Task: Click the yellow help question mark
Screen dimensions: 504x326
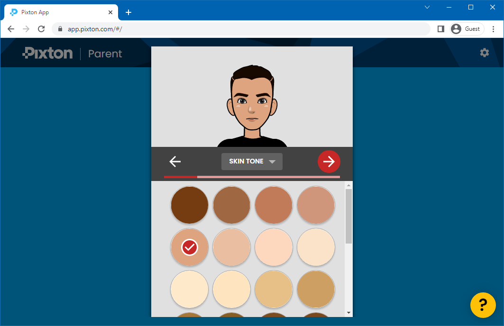Action: (483, 305)
